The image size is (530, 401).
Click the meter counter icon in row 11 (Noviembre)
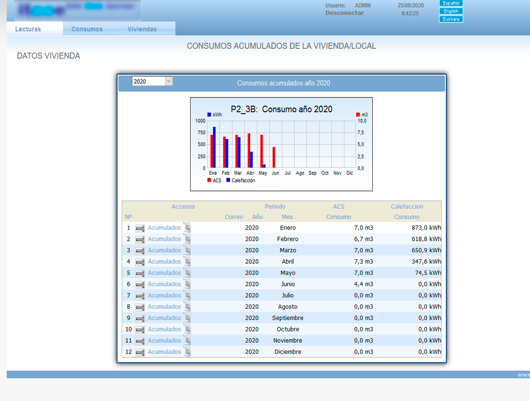140,341
